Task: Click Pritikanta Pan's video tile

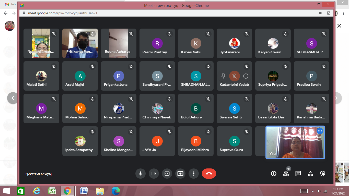Action: 80,43
